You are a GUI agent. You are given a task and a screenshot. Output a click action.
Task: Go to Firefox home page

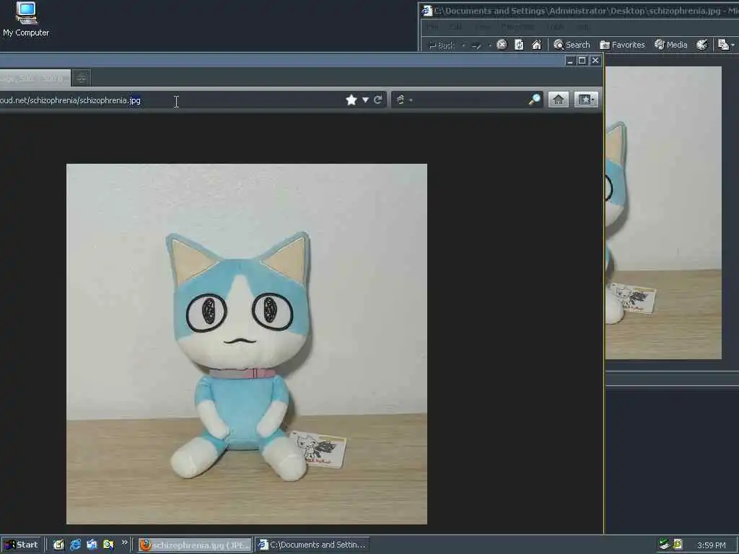click(559, 100)
